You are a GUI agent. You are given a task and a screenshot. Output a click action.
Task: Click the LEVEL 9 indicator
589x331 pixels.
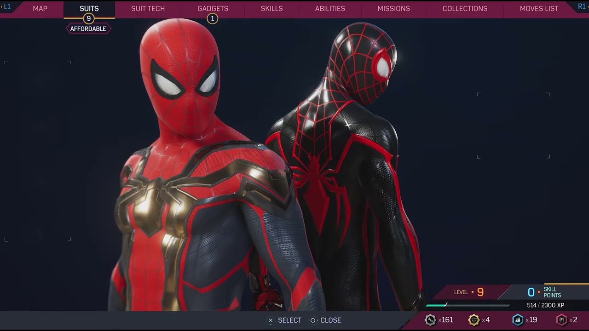[x=469, y=292]
